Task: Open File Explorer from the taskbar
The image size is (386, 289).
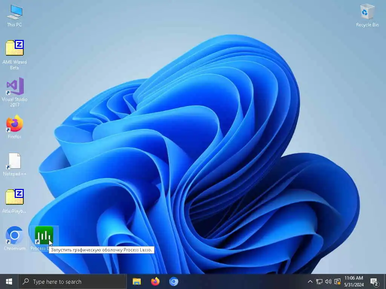Action: [136, 281]
